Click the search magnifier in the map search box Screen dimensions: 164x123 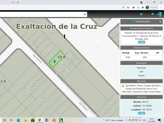point(85,14)
